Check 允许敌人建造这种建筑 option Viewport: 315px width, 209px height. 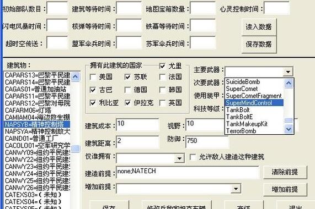(x=193, y=157)
